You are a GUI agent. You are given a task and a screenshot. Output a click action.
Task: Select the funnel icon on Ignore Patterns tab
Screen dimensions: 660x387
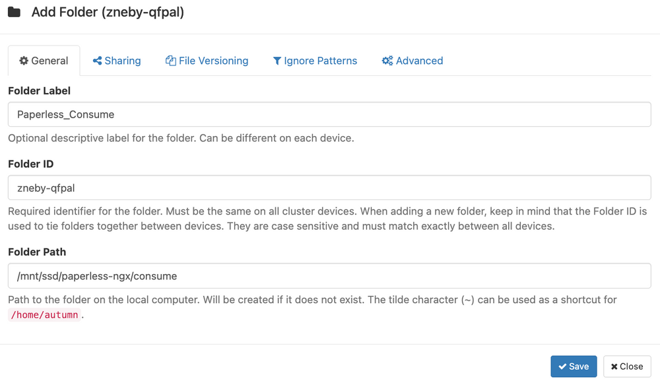click(x=277, y=60)
